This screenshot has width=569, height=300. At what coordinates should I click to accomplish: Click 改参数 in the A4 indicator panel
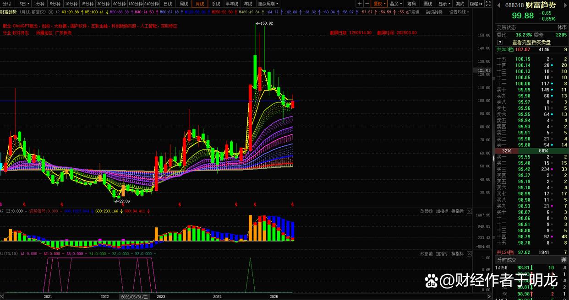click(x=426, y=254)
